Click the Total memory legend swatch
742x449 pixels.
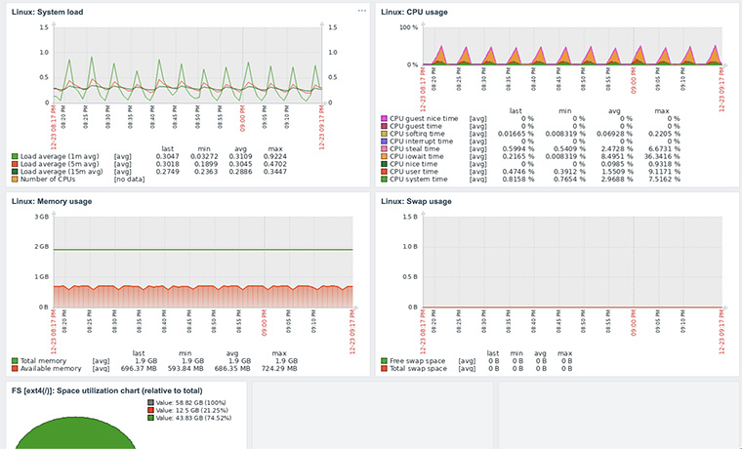(x=15, y=361)
